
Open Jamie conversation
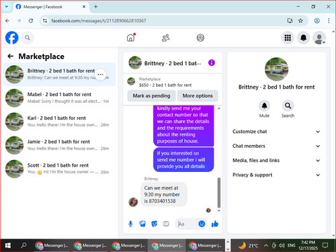click(x=59, y=145)
